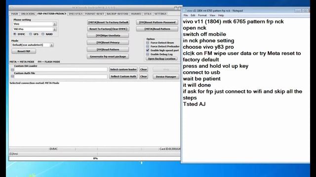The height and width of the screenshot is (177, 316).
Task: Open the IMEI UTILS tab
Action: point(76,14)
